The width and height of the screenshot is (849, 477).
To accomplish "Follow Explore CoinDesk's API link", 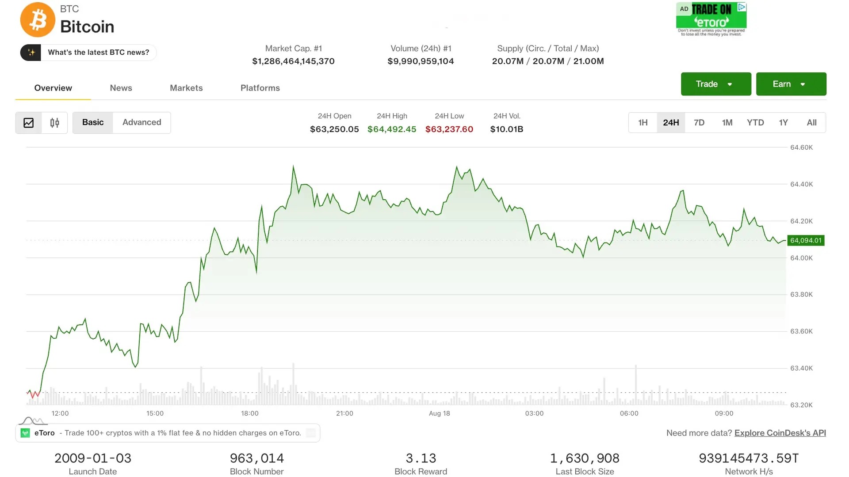I will 780,433.
